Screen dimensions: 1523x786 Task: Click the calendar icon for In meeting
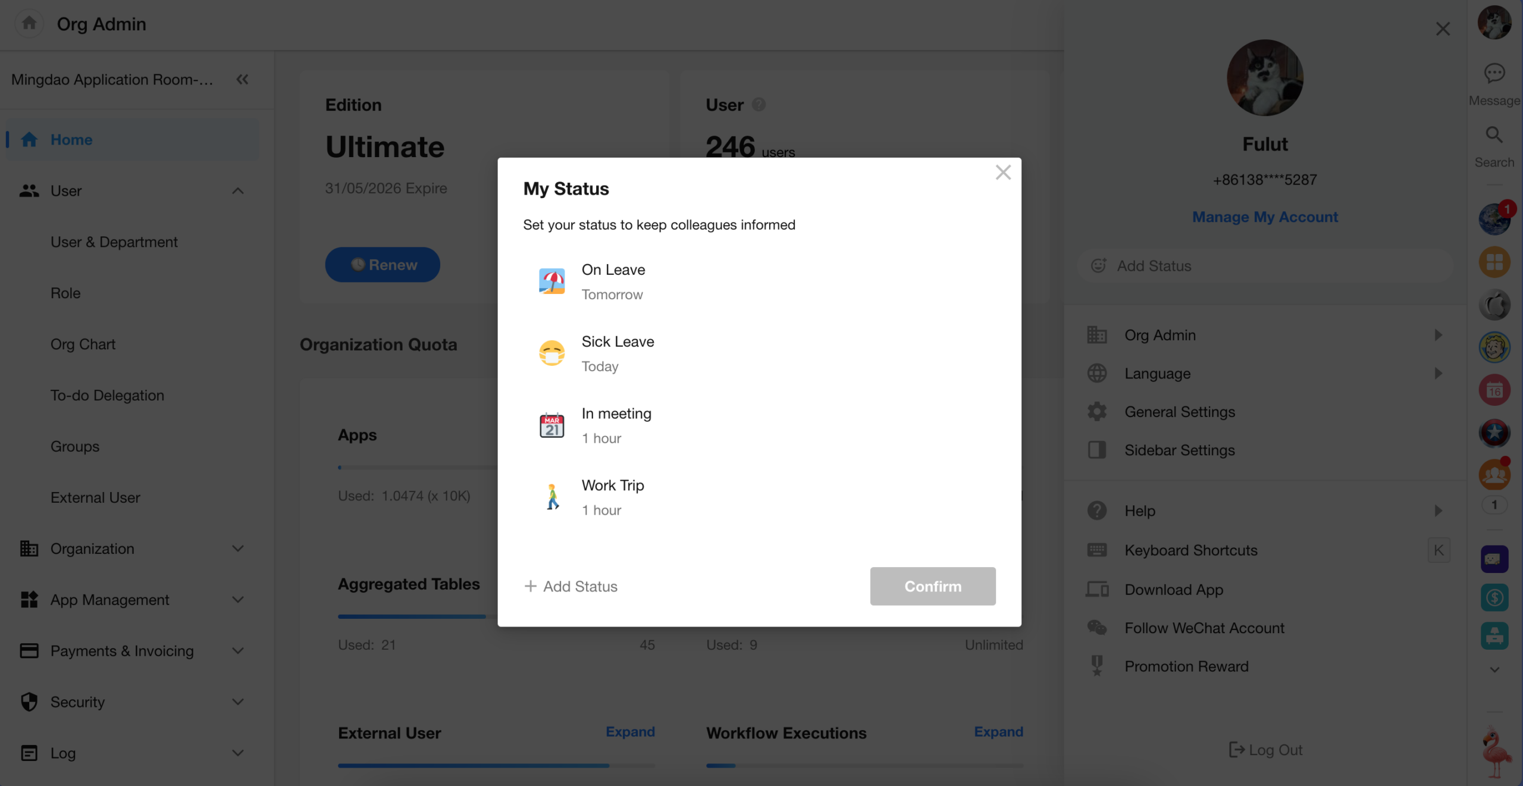pos(551,425)
